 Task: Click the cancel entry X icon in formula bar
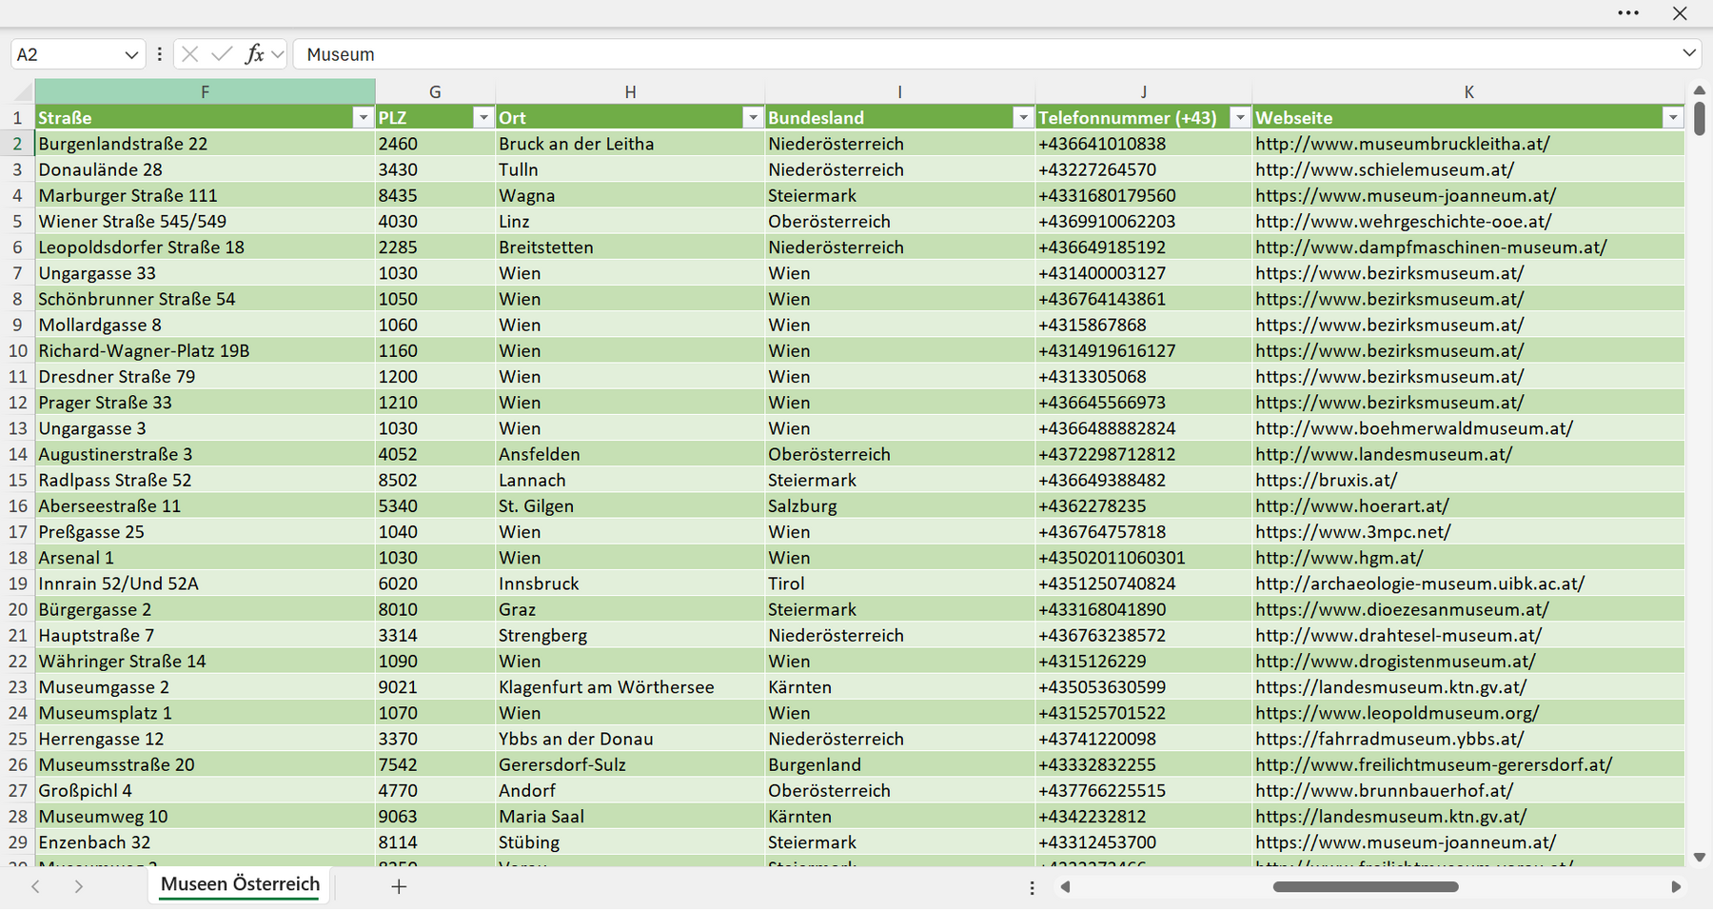click(190, 54)
